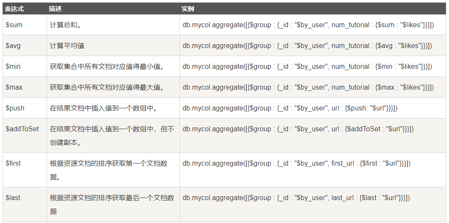Click the $max expression name
449x223 pixels.
coord(14,87)
